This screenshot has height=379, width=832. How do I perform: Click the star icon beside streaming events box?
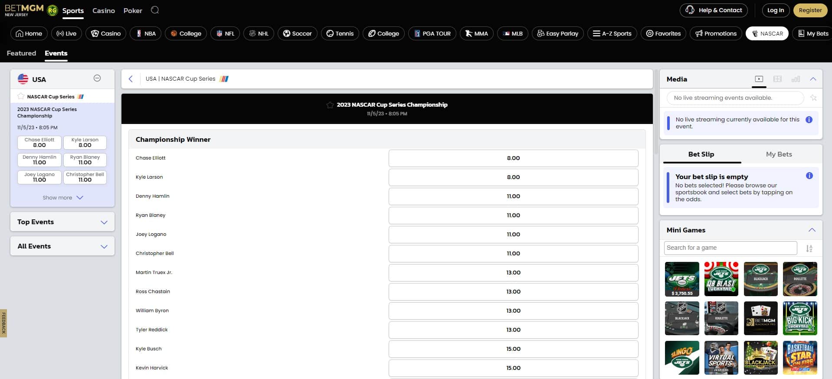coord(813,98)
